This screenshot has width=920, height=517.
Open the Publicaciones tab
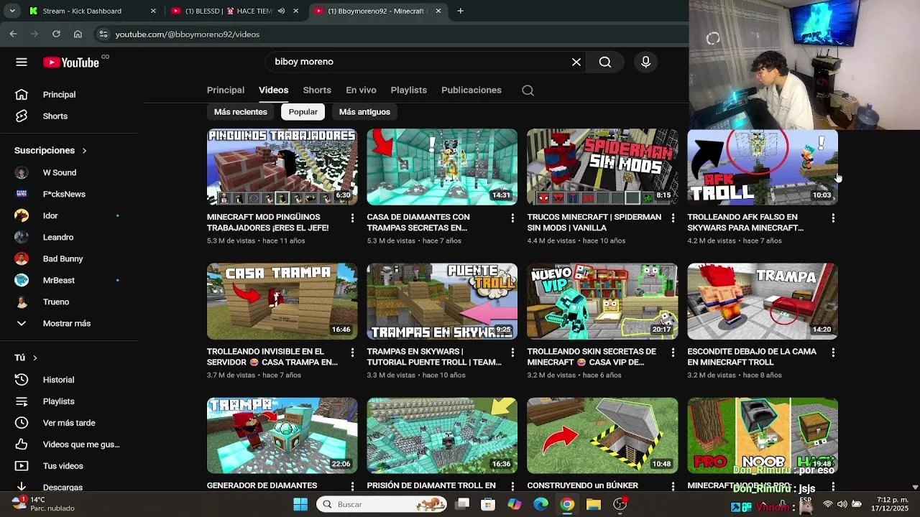tap(471, 90)
